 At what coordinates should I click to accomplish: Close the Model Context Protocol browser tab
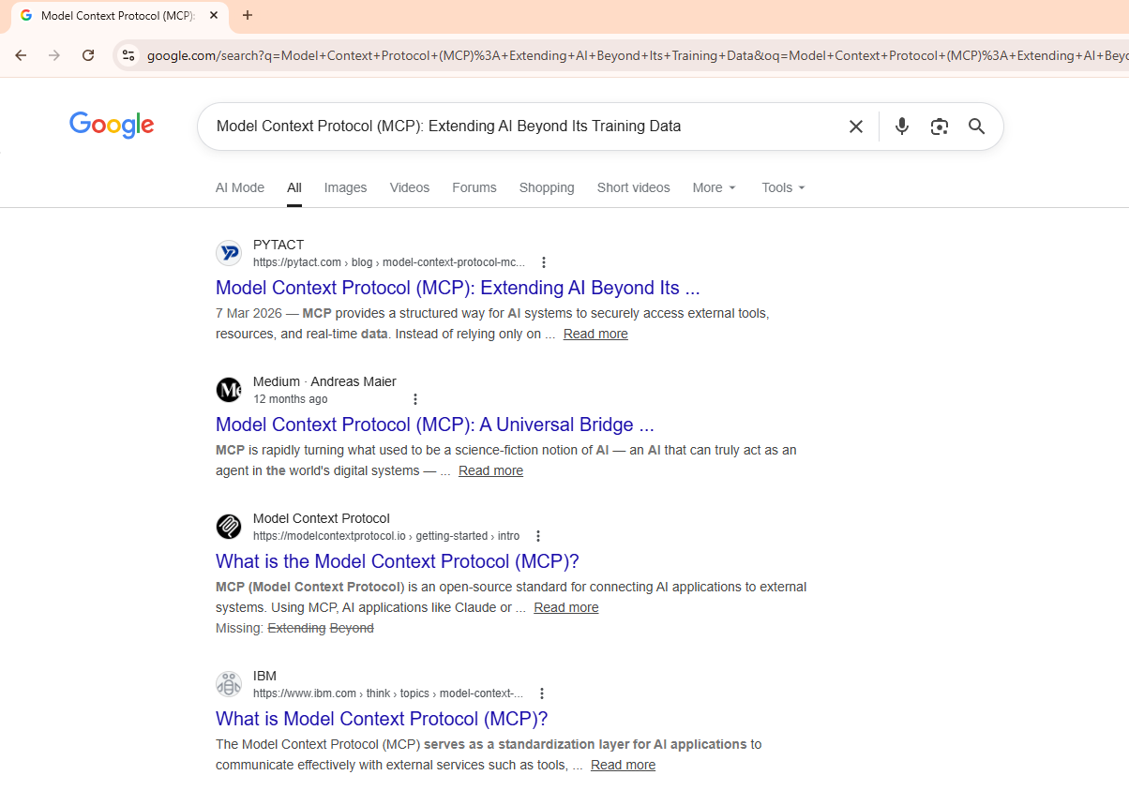(x=214, y=16)
